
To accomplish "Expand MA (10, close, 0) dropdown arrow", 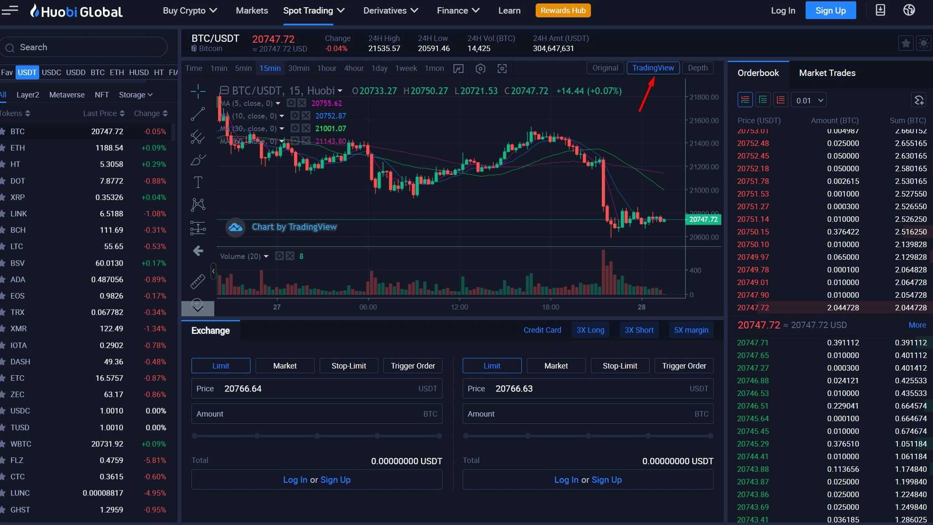I will click(x=282, y=116).
